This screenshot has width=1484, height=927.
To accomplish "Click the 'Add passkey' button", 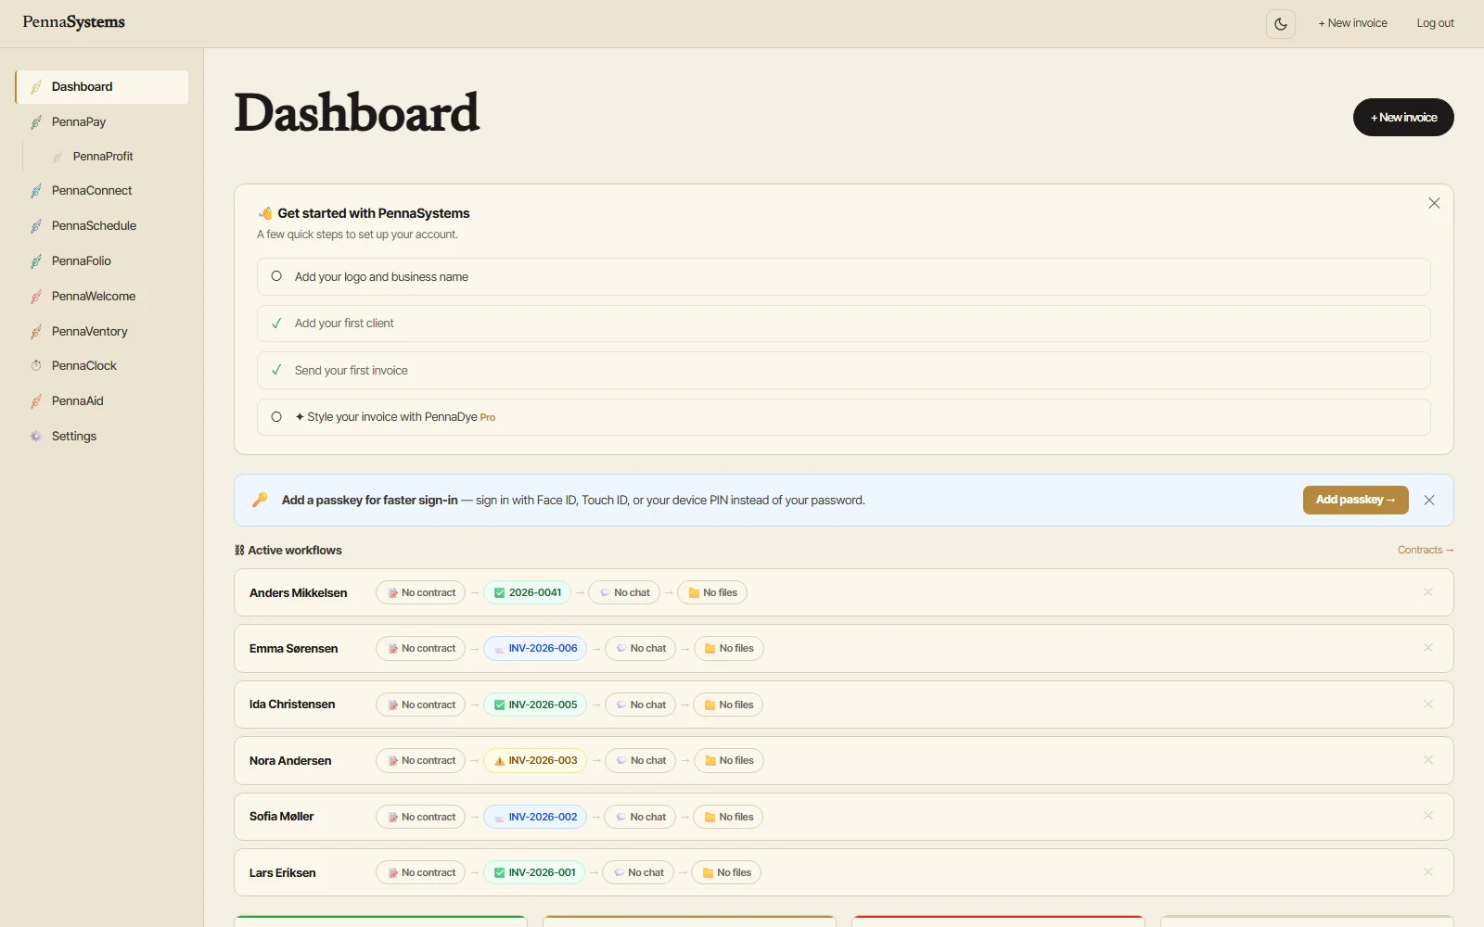I will [x=1355, y=500].
